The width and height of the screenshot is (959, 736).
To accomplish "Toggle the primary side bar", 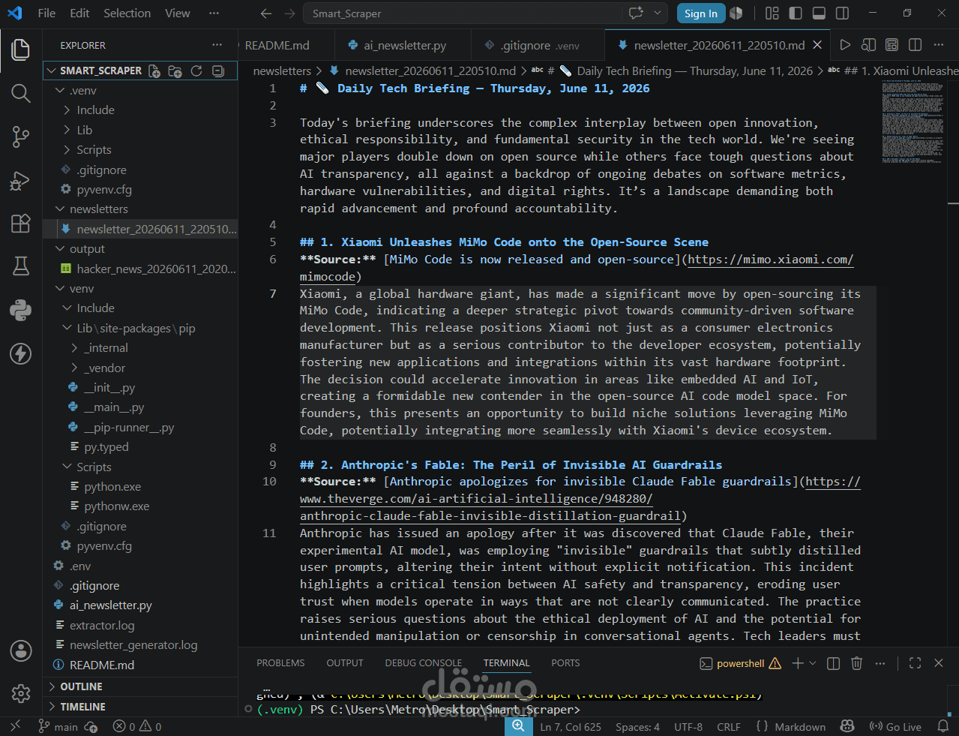I will point(796,13).
